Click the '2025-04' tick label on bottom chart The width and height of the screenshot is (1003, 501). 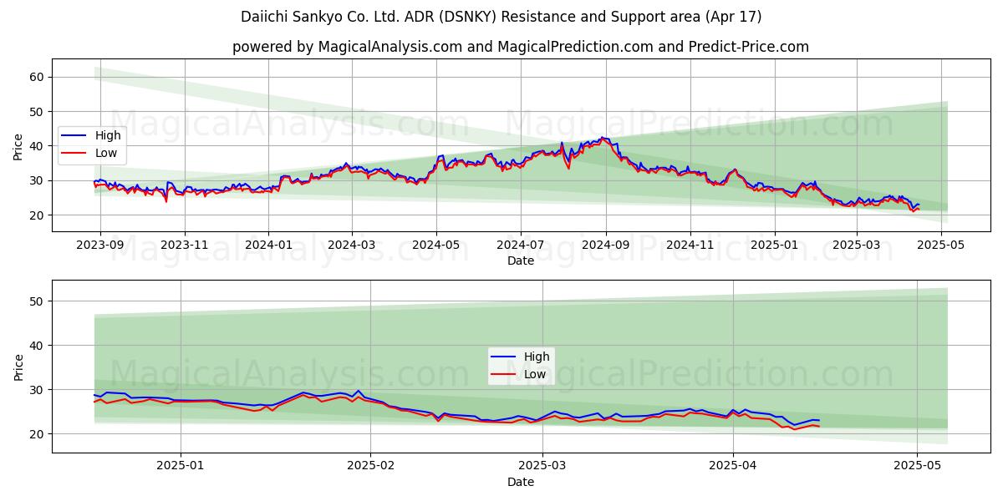pos(733,468)
